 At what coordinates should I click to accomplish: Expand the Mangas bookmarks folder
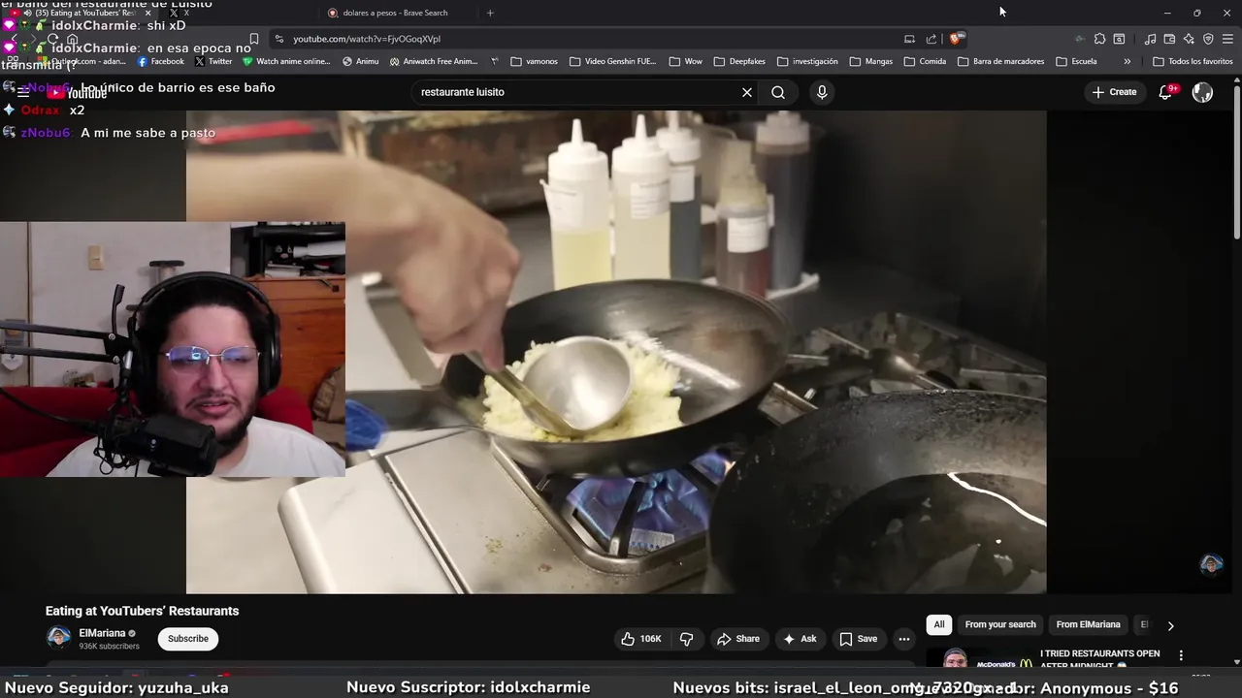(x=870, y=61)
